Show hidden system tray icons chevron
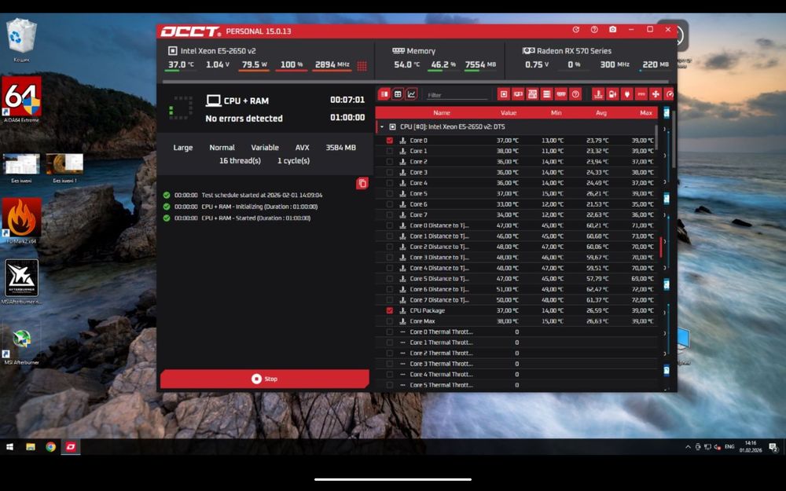The width and height of the screenshot is (786, 491). (x=688, y=446)
